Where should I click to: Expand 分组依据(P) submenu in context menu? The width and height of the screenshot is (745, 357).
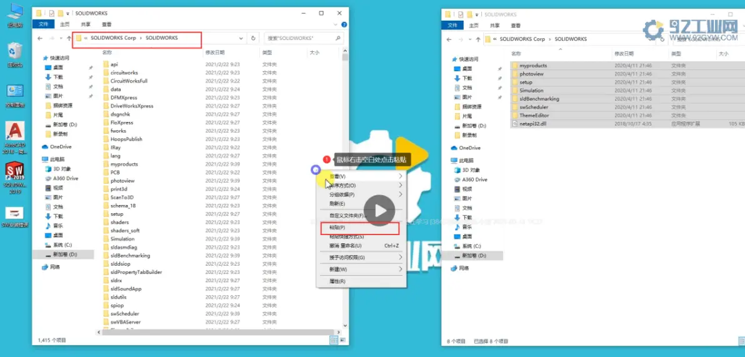[401, 194]
